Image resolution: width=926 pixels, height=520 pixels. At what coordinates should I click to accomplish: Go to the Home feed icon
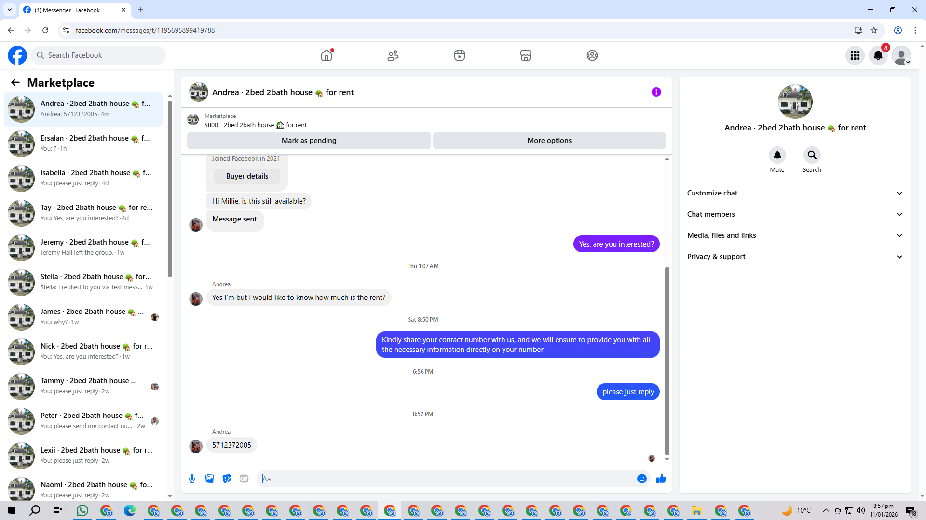coord(327,55)
